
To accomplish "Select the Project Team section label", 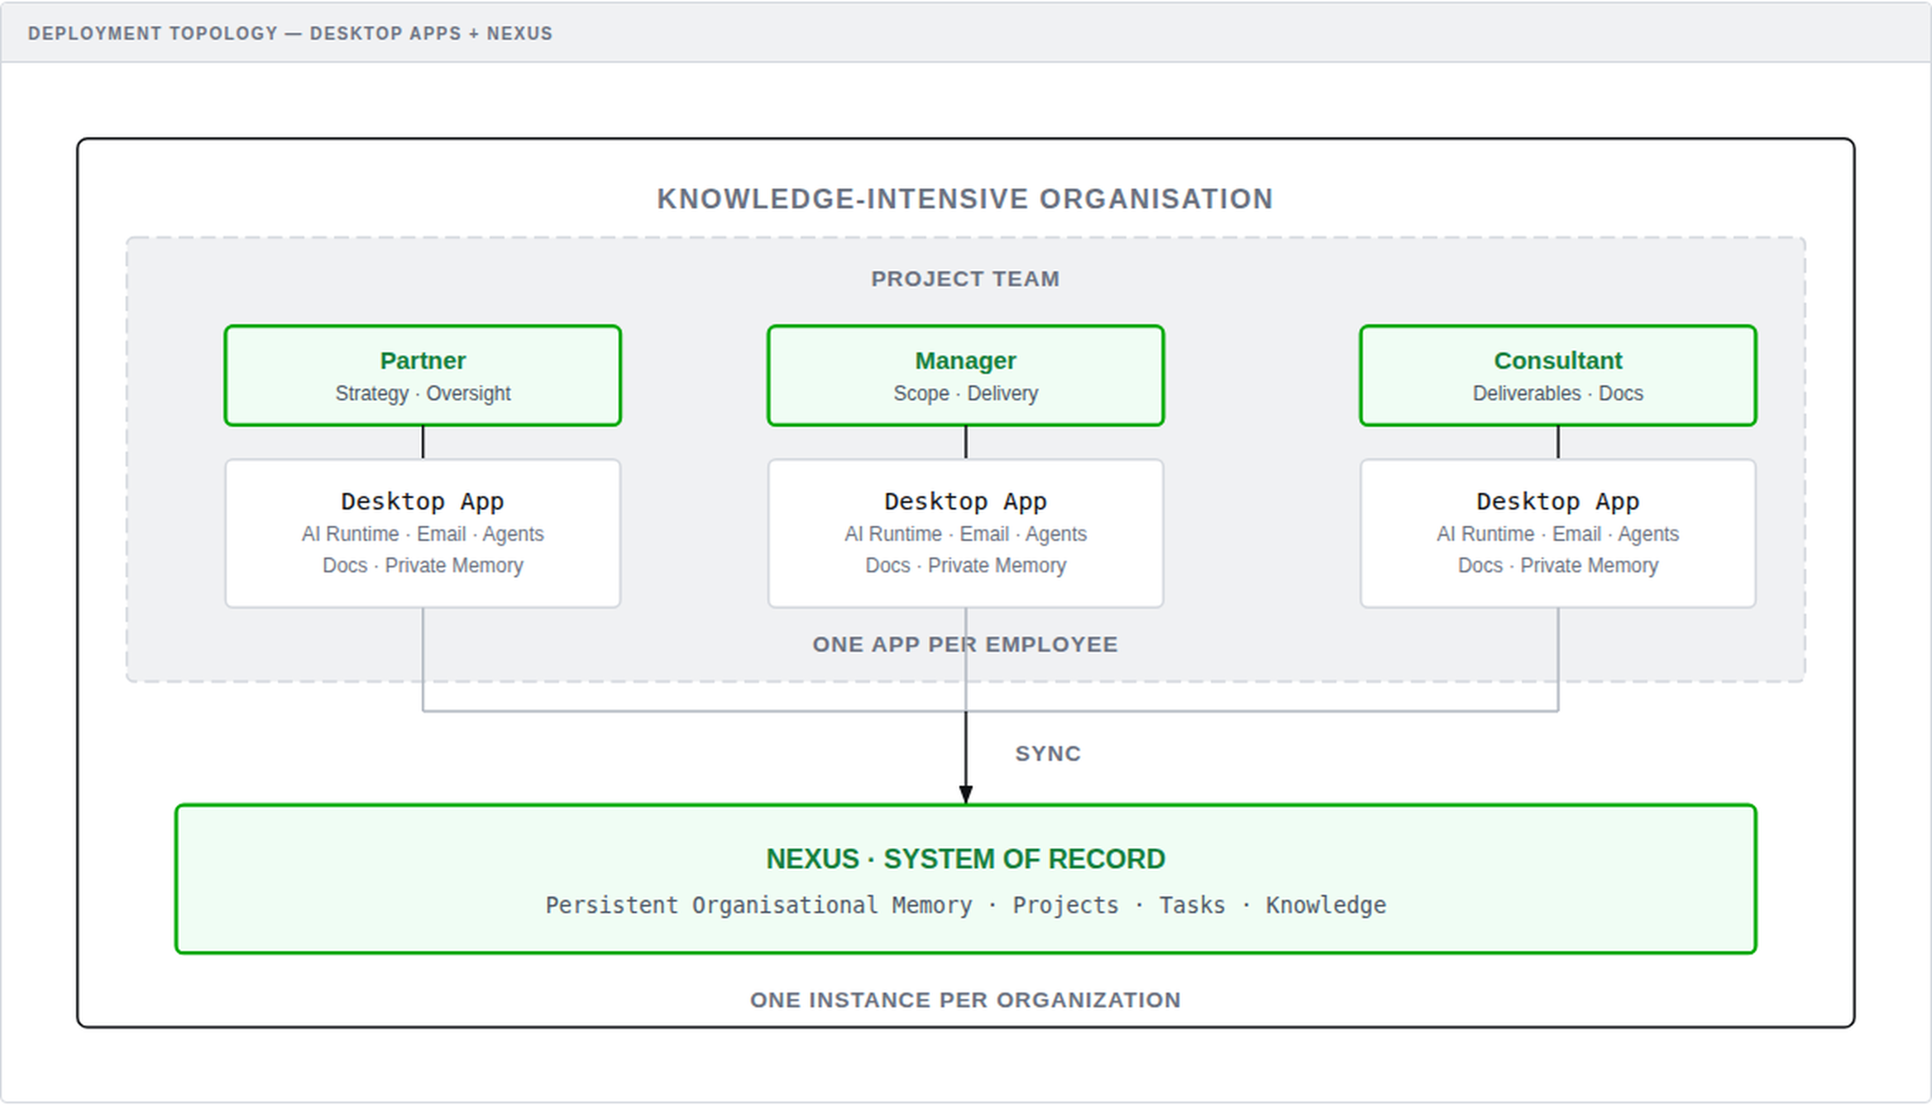I will click(x=964, y=279).
